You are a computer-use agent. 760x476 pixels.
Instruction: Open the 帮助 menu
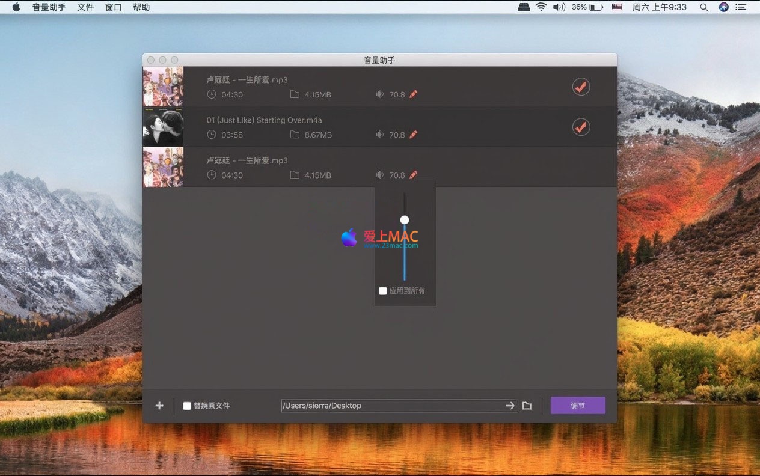click(141, 7)
